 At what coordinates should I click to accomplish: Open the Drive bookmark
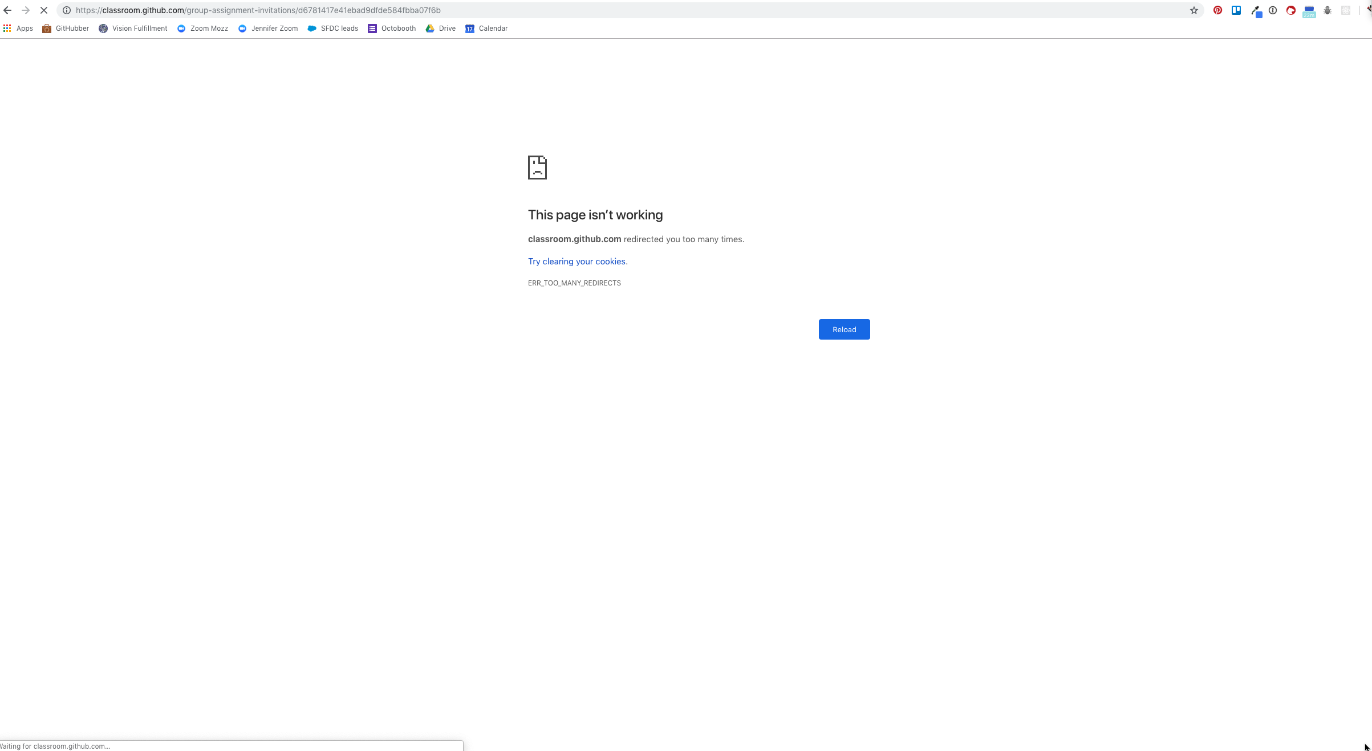click(x=441, y=28)
